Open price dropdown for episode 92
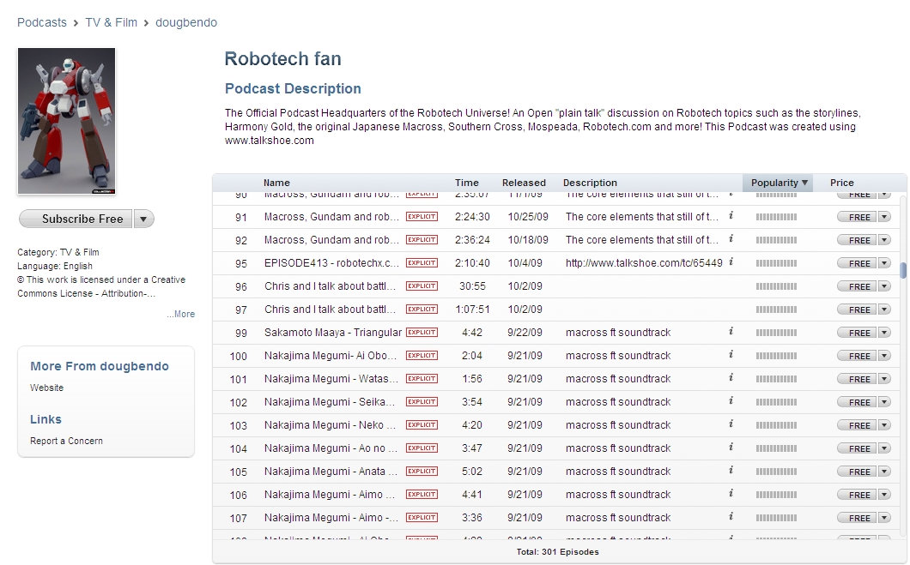This screenshot has height=565, width=910. (884, 240)
